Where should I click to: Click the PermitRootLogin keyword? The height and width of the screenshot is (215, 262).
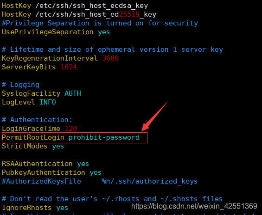coord(33,137)
